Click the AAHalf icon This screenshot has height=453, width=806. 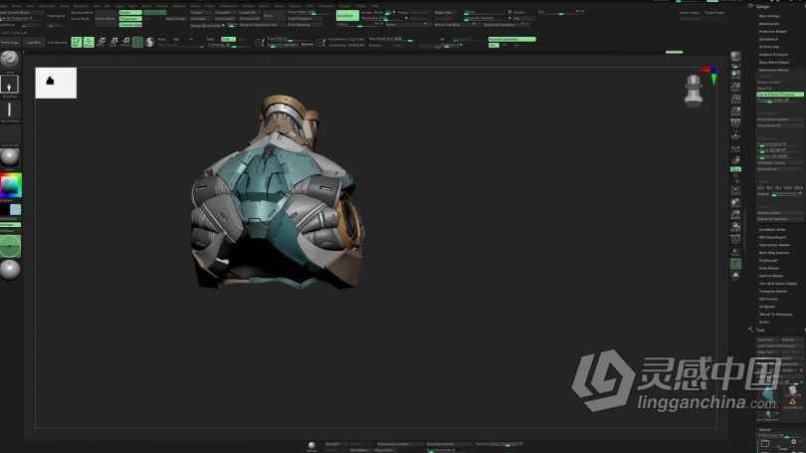click(x=735, y=111)
